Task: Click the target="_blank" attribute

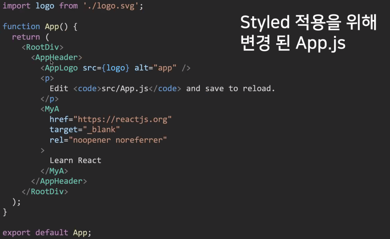Action: click(x=85, y=130)
